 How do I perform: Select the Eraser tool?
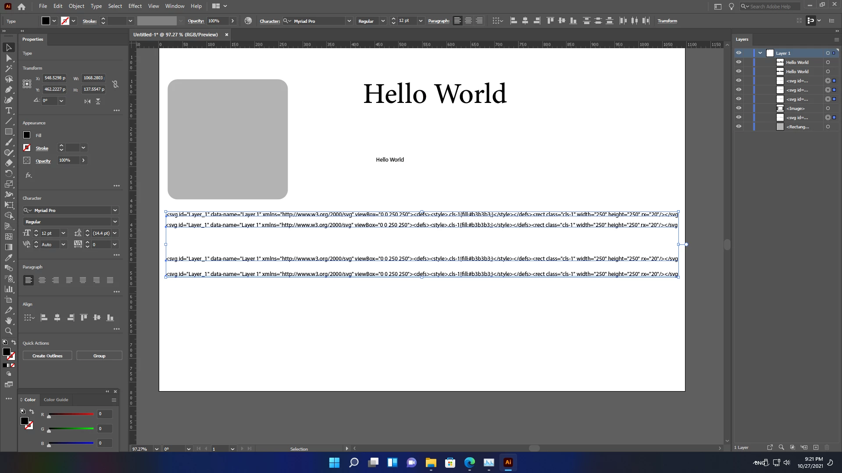point(8,163)
